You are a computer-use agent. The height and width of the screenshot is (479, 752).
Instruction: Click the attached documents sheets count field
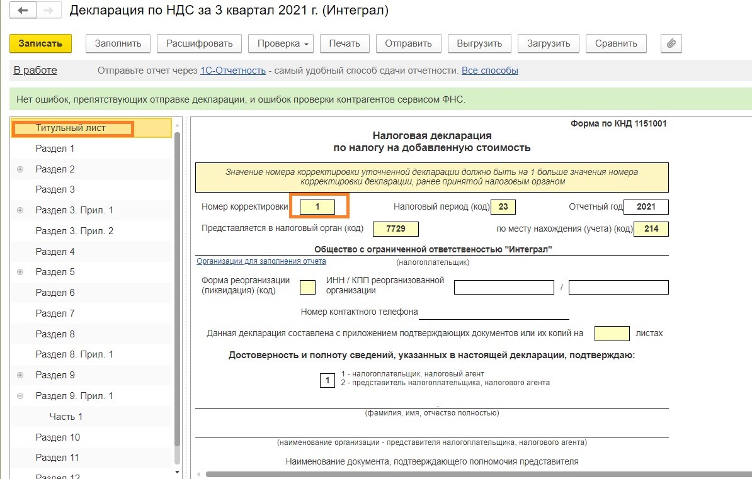pos(612,333)
